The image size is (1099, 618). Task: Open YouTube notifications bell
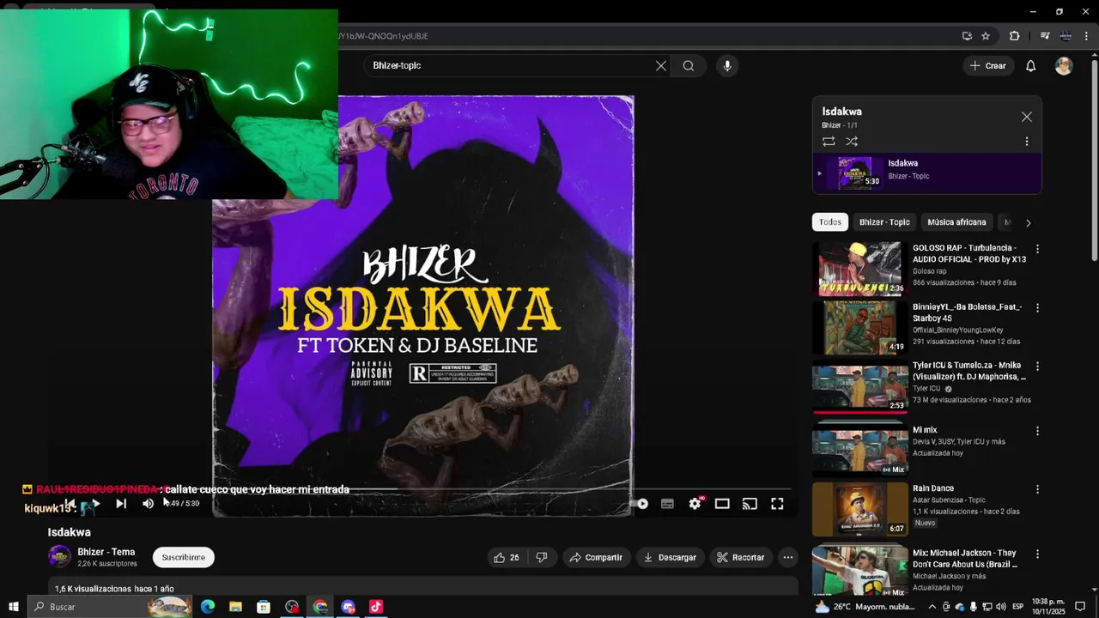(1030, 65)
